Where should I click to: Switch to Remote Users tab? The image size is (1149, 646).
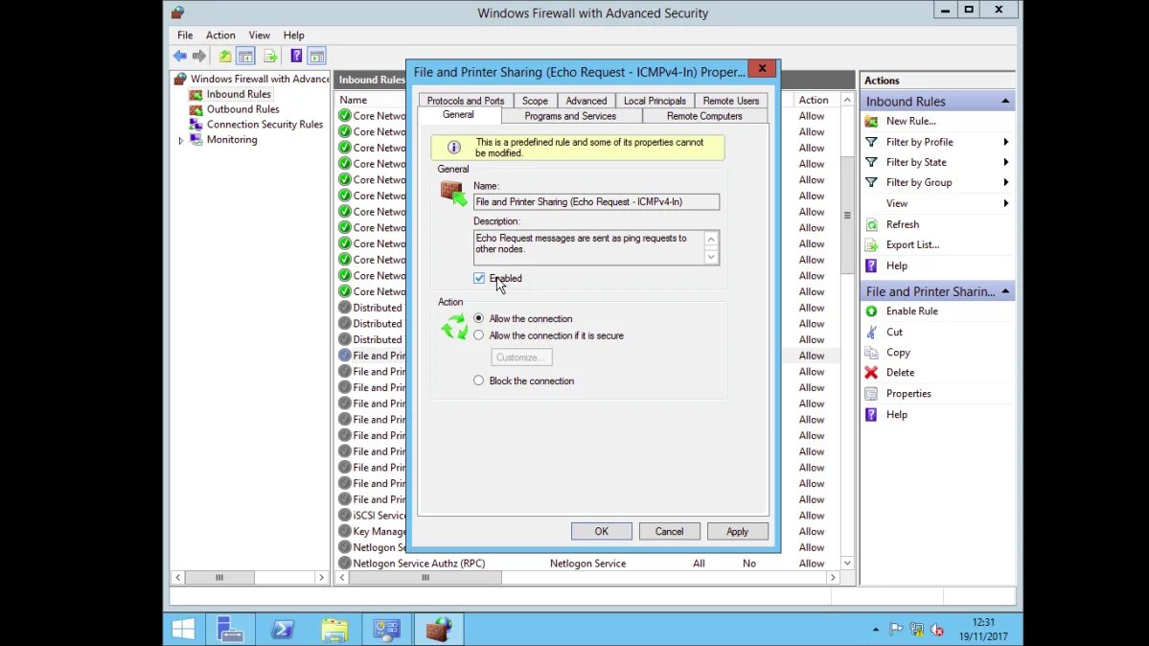730,101
